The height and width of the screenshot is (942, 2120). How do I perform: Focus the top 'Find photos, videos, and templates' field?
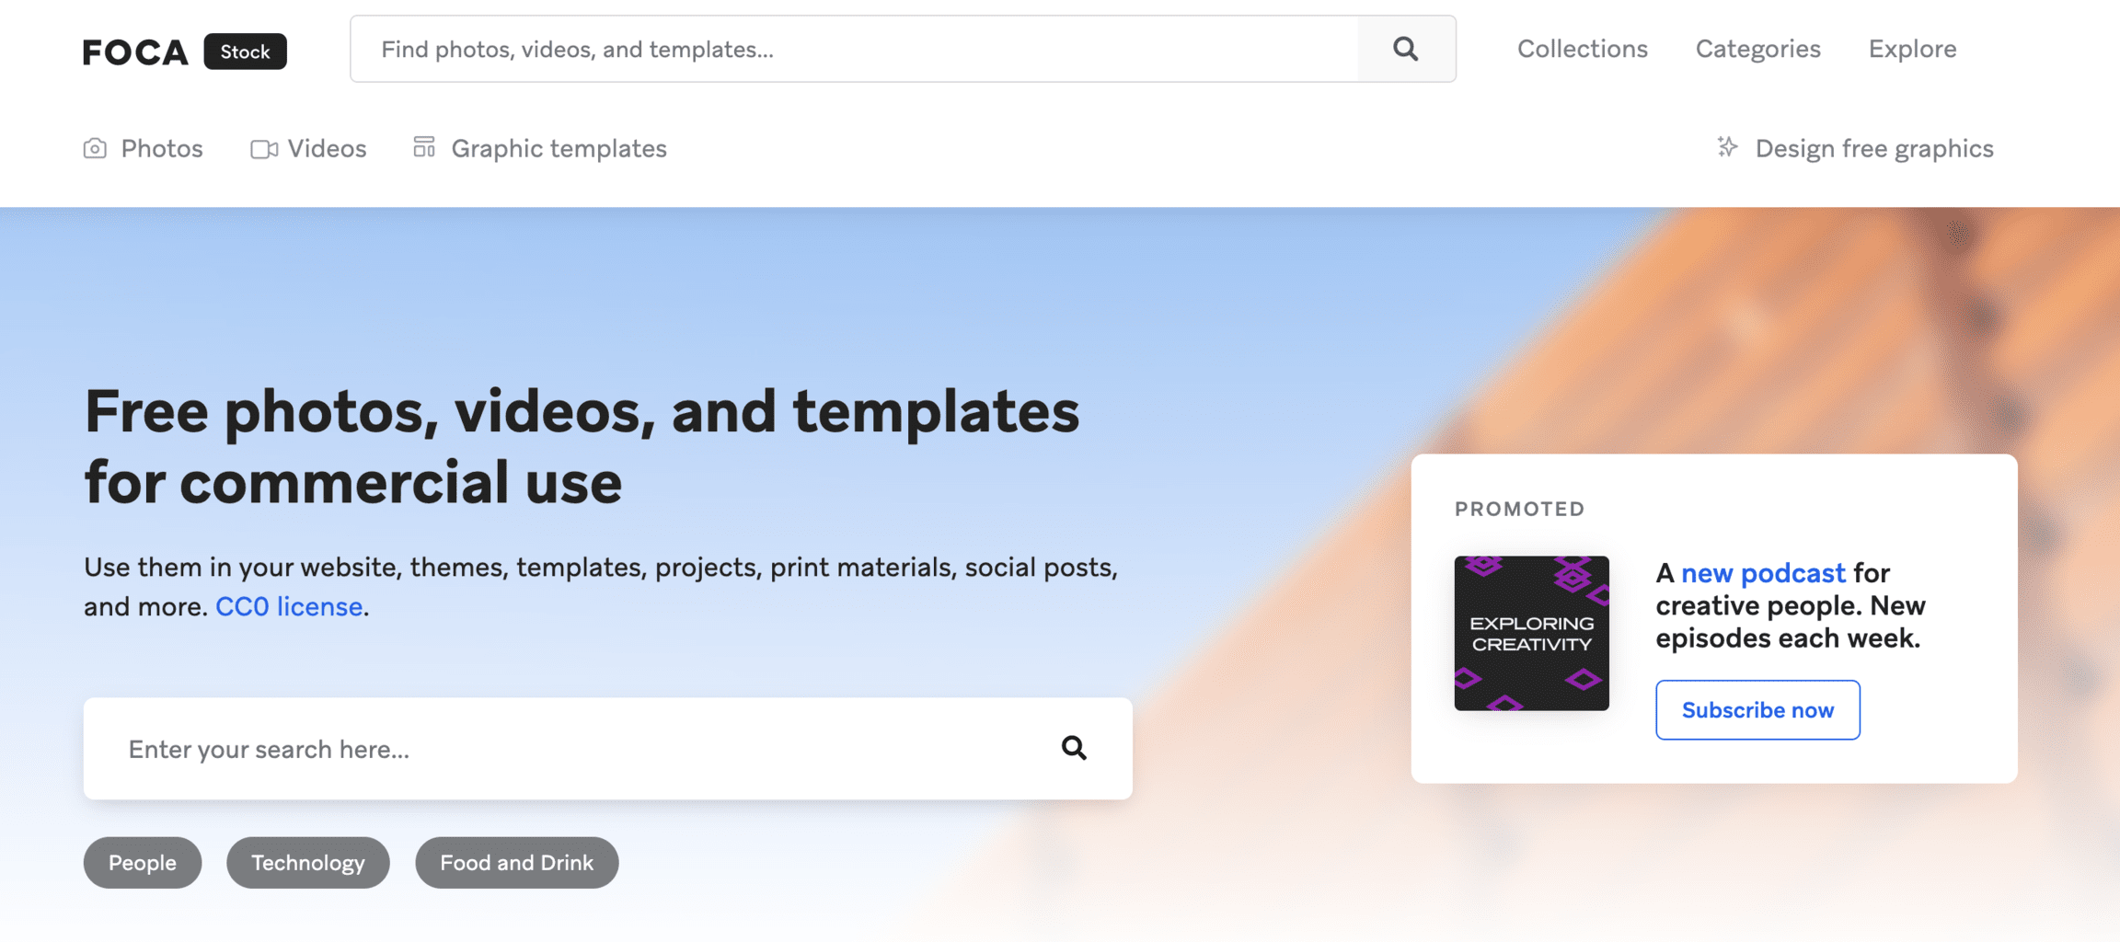tap(854, 49)
